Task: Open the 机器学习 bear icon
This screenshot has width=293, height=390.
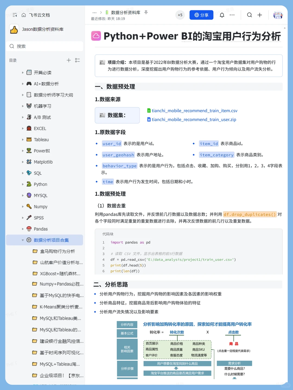Action: tap(29, 106)
